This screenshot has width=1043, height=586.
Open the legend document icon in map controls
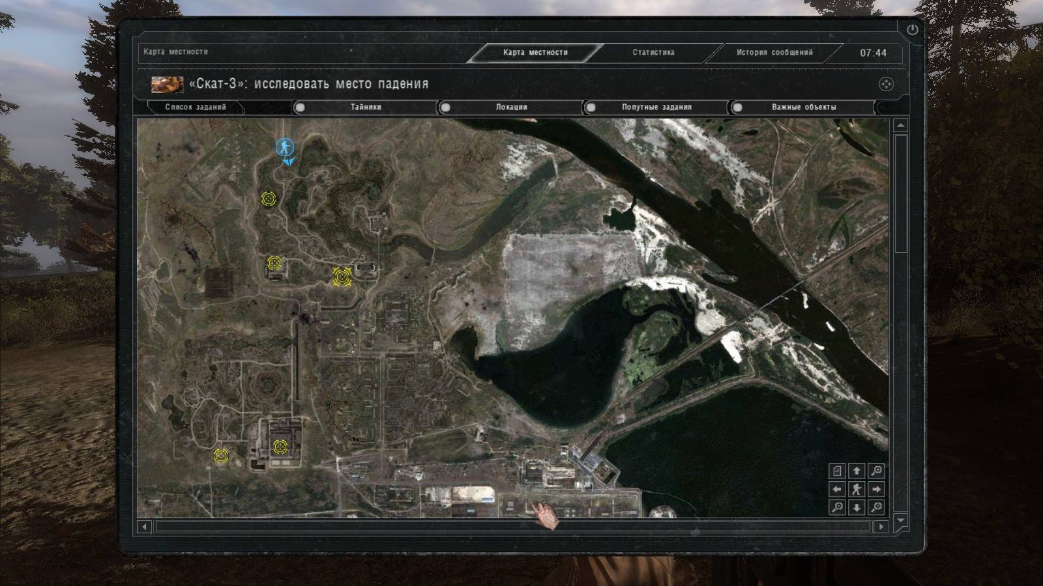(838, 470)
